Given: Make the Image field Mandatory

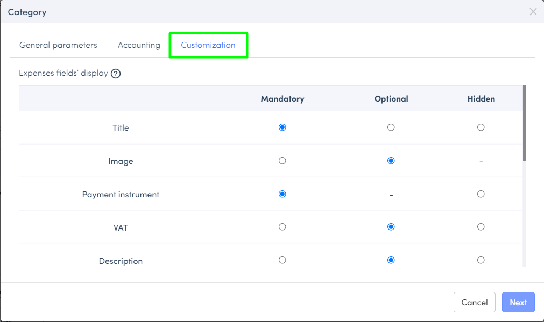Looking at the screenshot, I should point(282,161).
